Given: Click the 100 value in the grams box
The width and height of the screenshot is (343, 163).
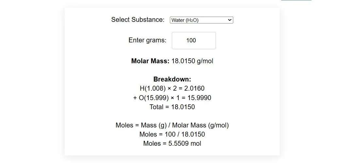Looking at the screenshot, I should pyautogui.click(x=191, y=40).
